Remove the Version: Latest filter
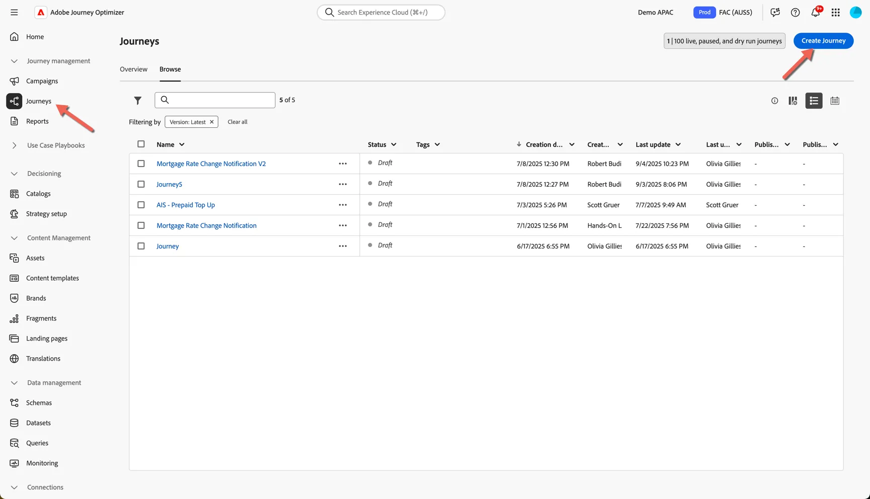Image resolution: width=870 pixels, height=499 pixels. click(212, 122)
